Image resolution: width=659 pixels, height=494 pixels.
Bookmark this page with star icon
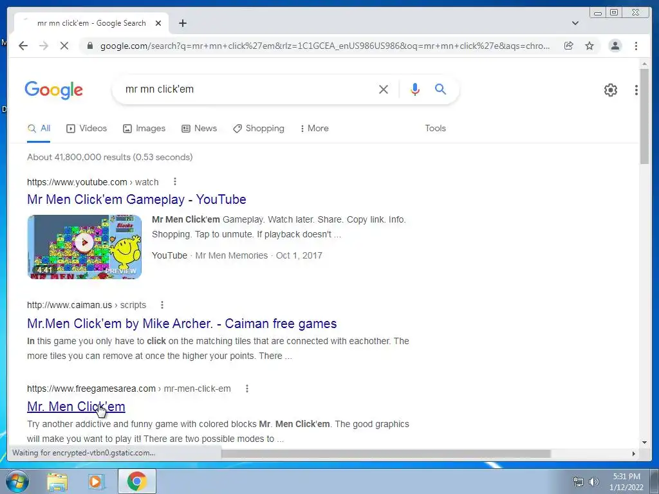589,46
